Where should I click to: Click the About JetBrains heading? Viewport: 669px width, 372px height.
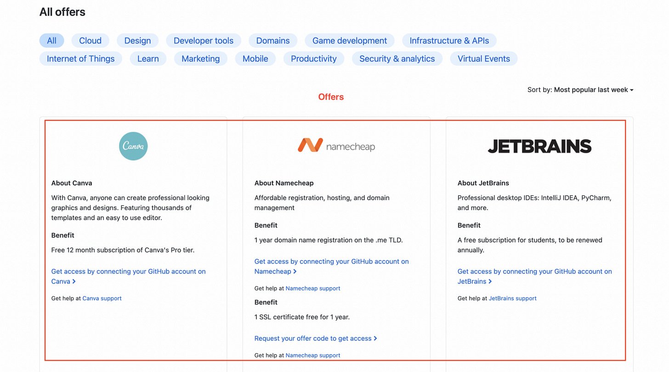tap(483, 183)
